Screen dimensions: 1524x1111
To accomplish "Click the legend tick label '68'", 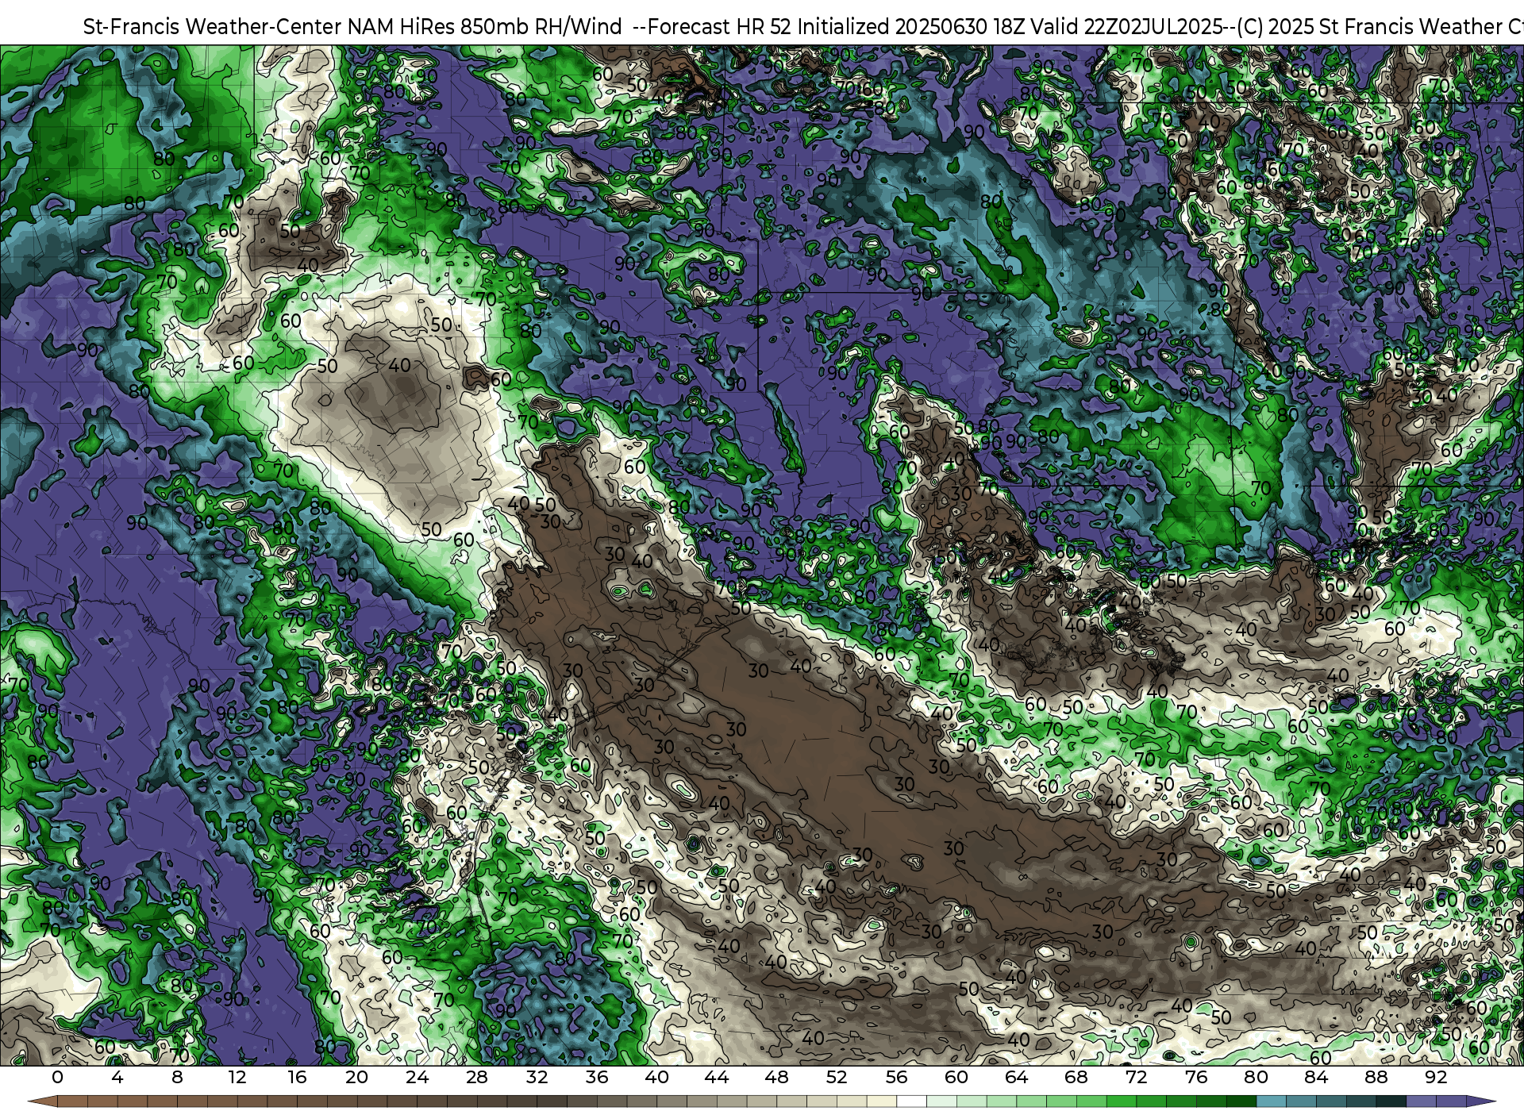I will coord(1076,1078).
